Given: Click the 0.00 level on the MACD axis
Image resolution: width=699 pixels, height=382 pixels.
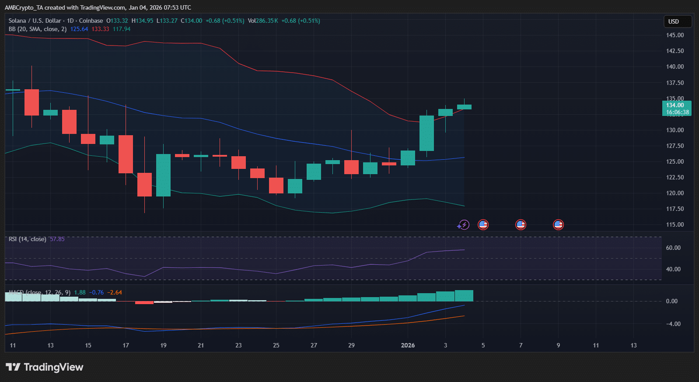Looking at the screenshot, I should (671, 301).
